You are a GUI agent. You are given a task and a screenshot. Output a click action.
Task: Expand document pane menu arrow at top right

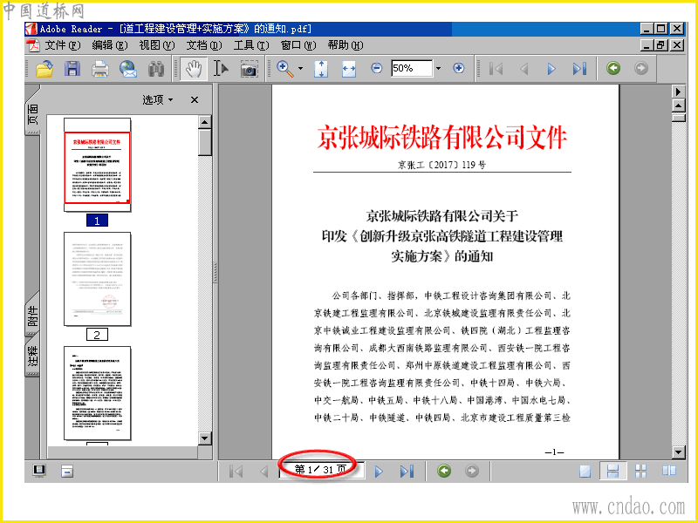click(x=678, y=92)
